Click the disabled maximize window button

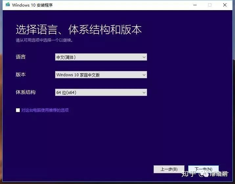coord(210,5)
